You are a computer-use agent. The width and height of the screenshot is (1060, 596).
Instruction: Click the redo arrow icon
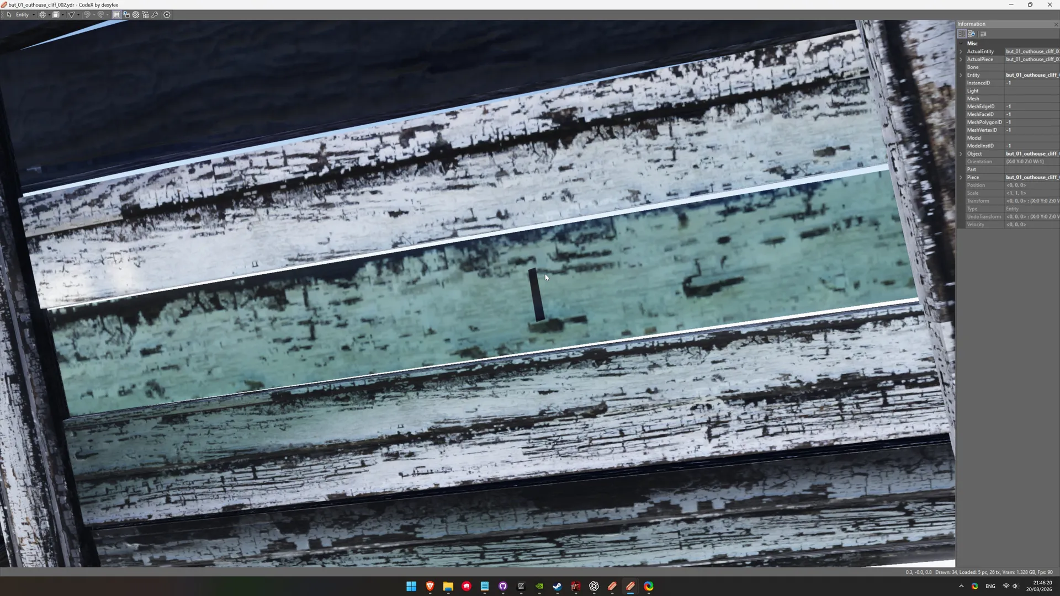[x=100, y=15]
